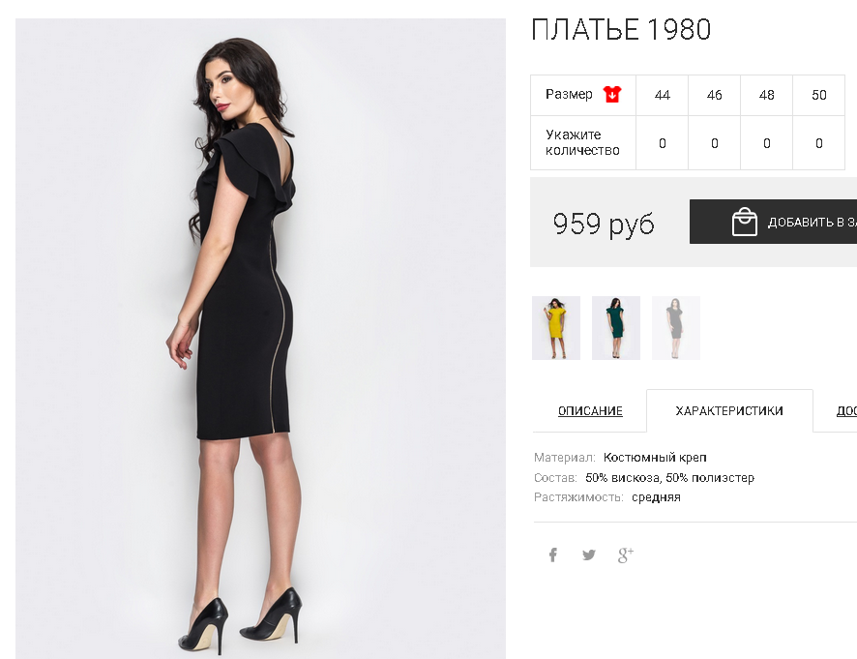This screenshot has height=659, width=857.
Task: Select the Характеристики tab
Action: click(x=729, y=410)
